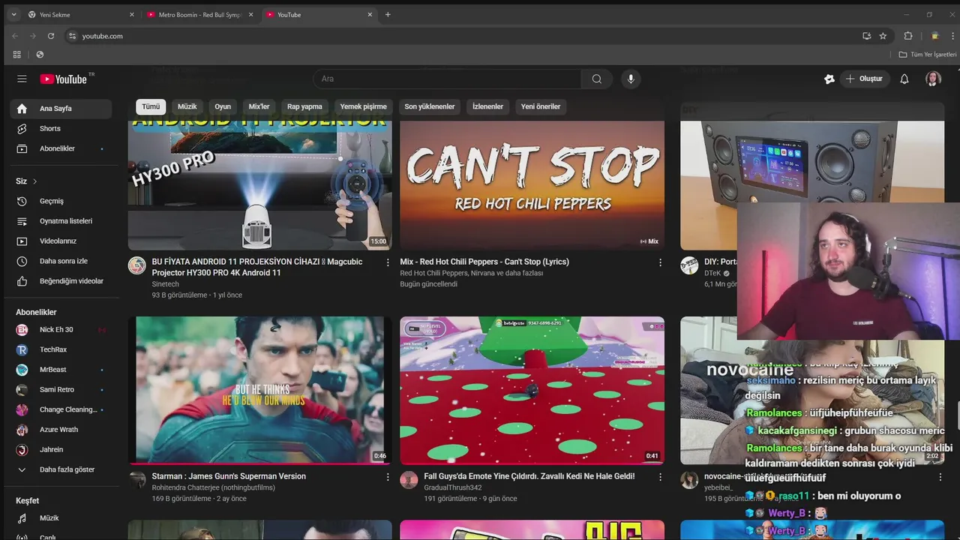The width and height of the screenshot is (960, 540).
Task: Open more options for HY300 PRO video
Action: (388, 262)
